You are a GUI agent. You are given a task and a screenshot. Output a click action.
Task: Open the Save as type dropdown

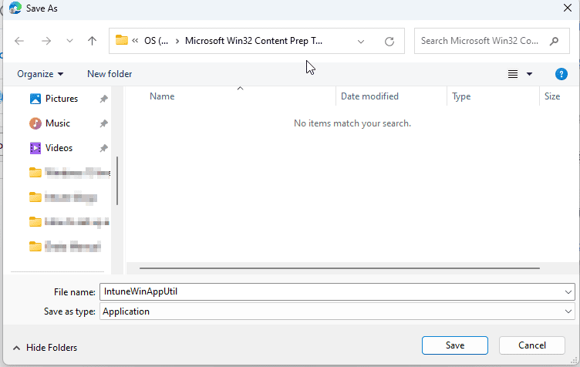click(x=568, y=311)
